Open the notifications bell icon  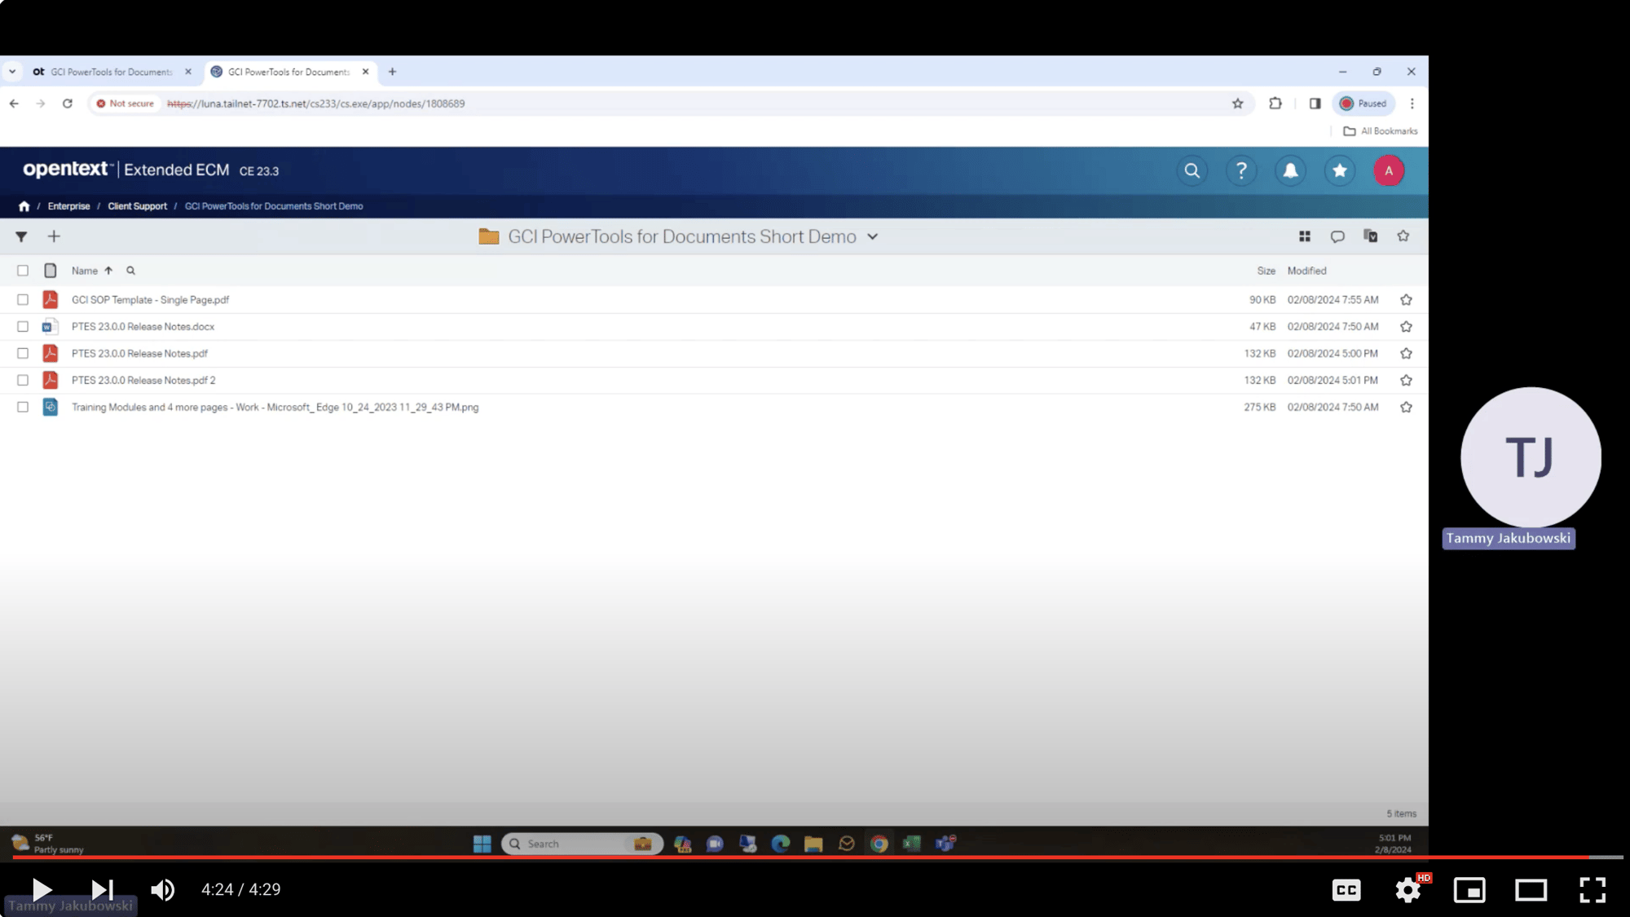coord(1290,170)
